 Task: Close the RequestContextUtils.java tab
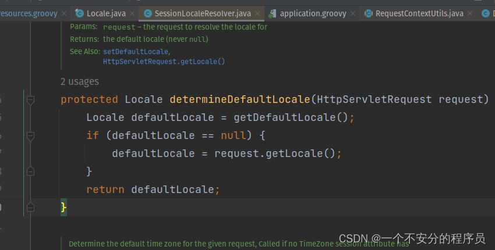pyautogui.click(x=470, y=13)
